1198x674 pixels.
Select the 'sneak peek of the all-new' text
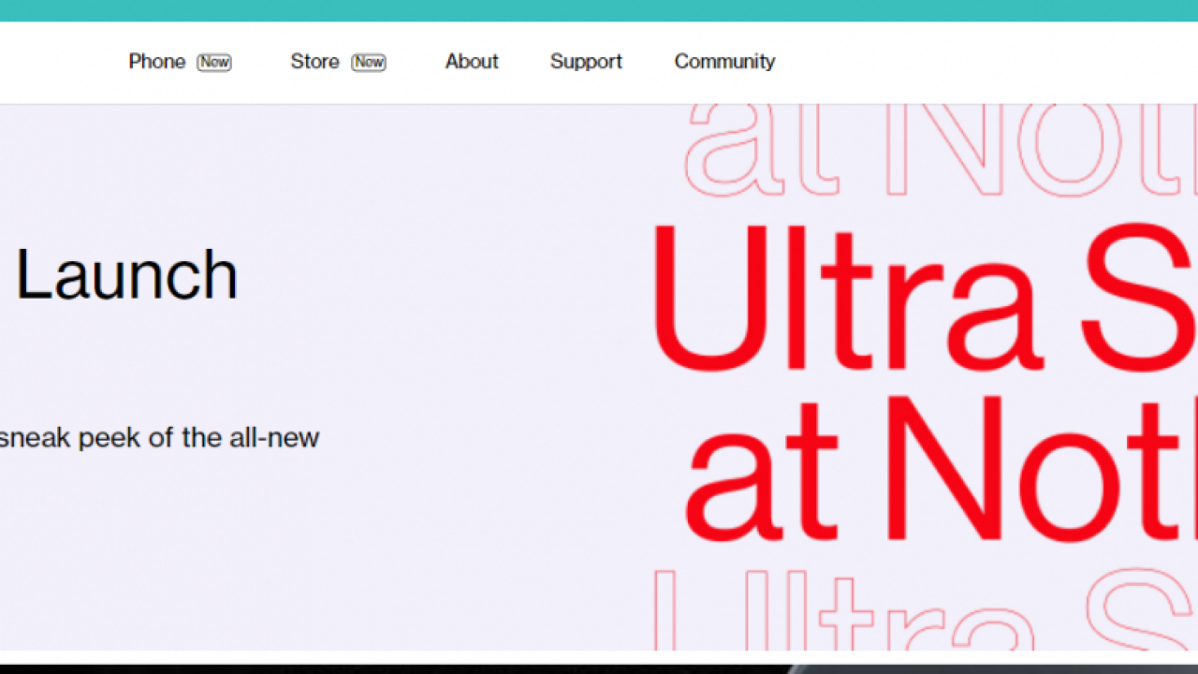pyautogui.click(x=159, y=437)
